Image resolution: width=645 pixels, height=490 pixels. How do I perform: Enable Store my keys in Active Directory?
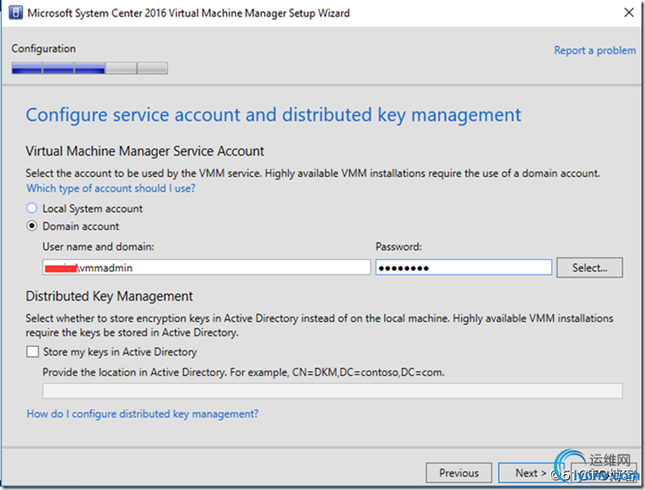33,352
